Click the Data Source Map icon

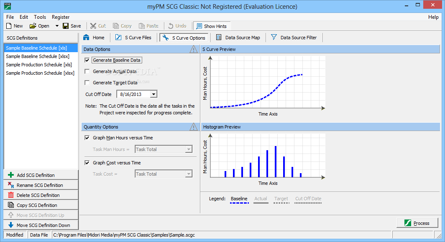[x=219, y=38]
